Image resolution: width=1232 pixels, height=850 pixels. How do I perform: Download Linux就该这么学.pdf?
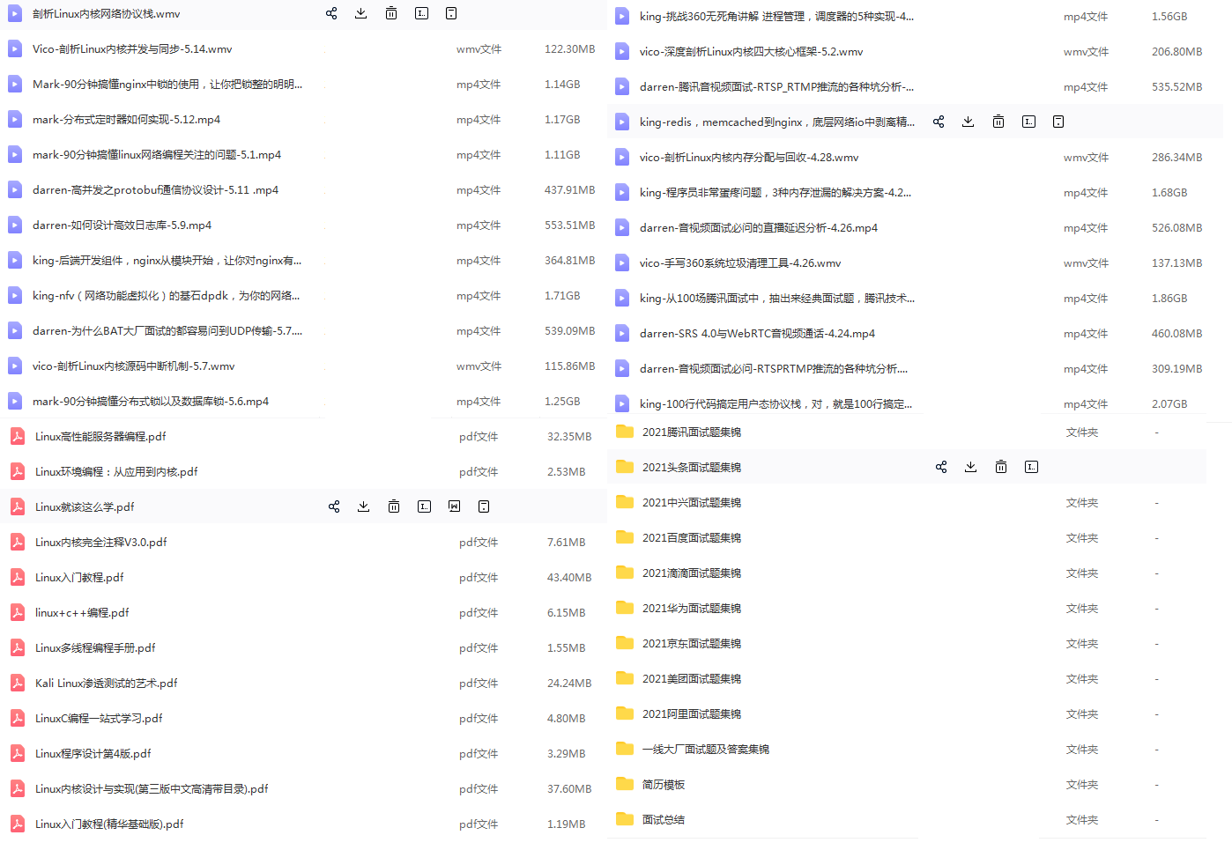(x=364, y=506)
